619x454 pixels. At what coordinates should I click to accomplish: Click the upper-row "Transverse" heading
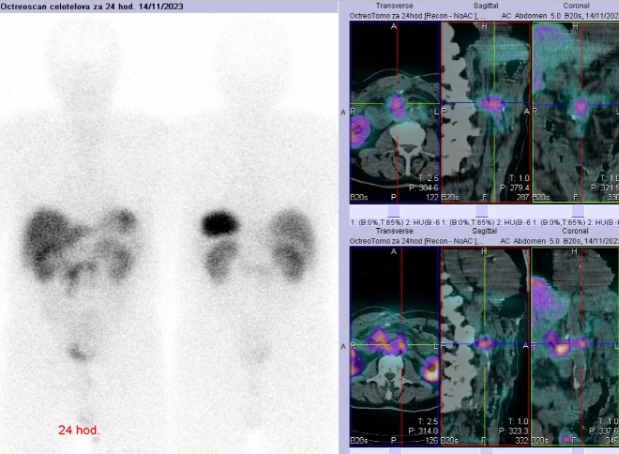coord(394,6)
